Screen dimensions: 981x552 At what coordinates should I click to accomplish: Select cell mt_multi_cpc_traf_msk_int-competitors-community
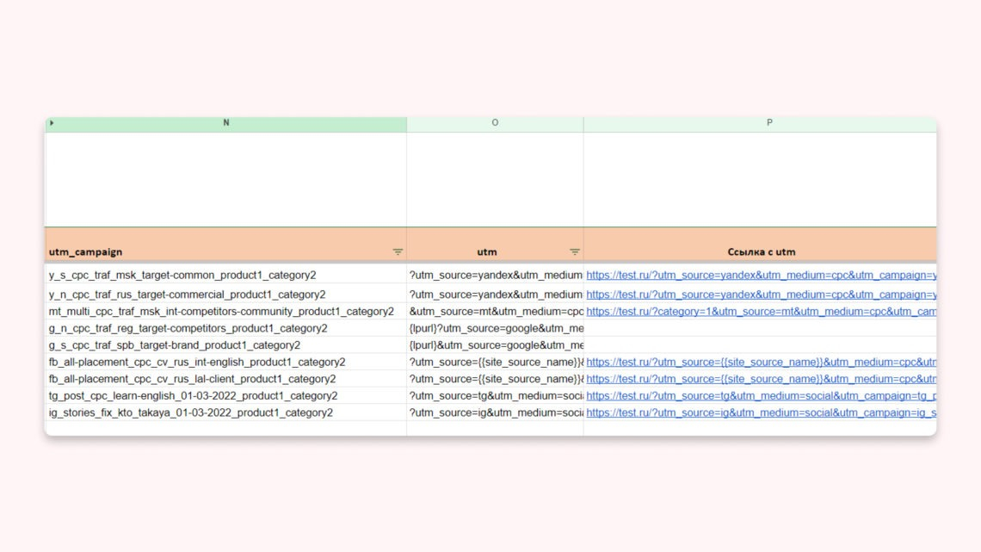pyautogui.click(x=225, y=311)
